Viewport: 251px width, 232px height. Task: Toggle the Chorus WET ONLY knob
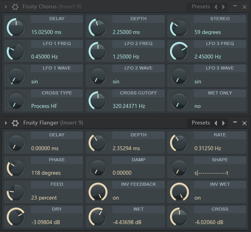179,101
